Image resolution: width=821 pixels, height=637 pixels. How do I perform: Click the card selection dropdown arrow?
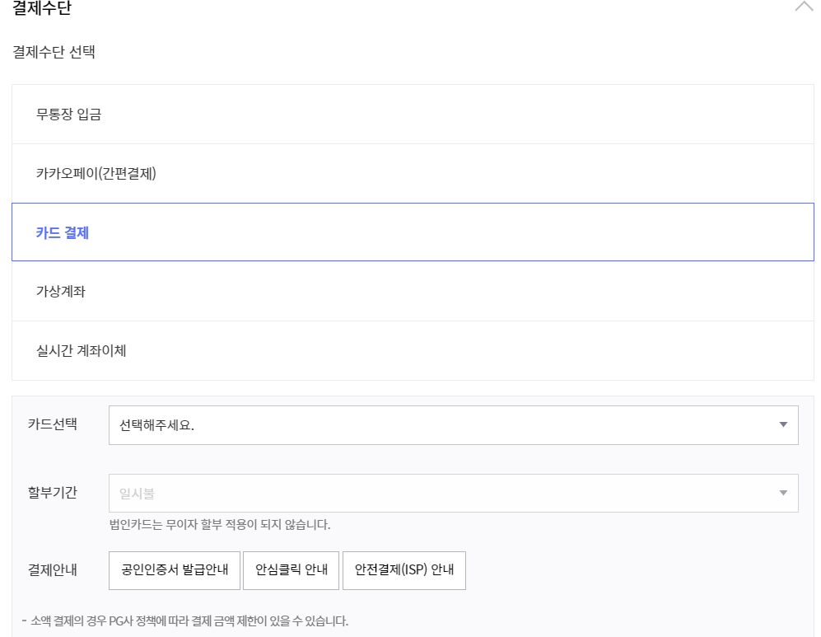782,424
